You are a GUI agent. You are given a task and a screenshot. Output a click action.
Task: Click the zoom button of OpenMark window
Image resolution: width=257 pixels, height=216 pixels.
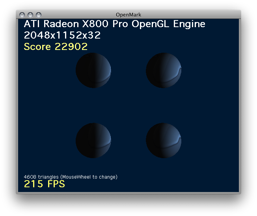click(x=39, y=15)
